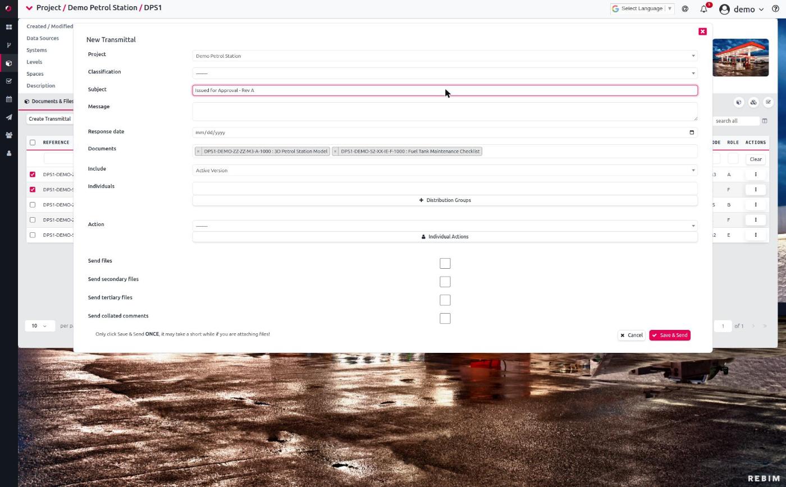
Task: Remove the 3D Petrol Station Model document tag
Action: click(x=198, y=151)
